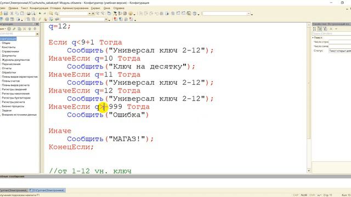Click the Toggle Breakpoint icon

click(116, 19)
